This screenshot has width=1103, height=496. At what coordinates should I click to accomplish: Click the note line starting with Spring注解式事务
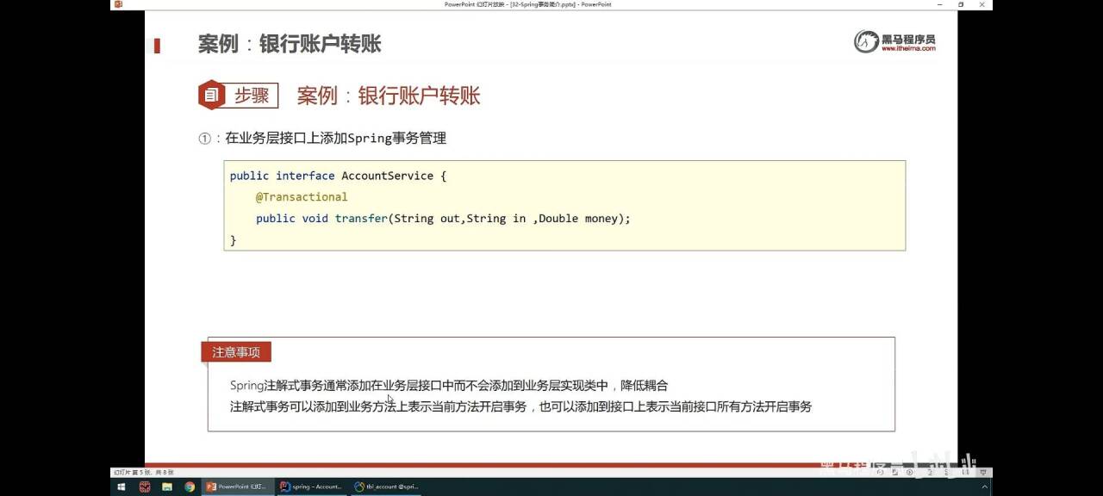point(448,386)
